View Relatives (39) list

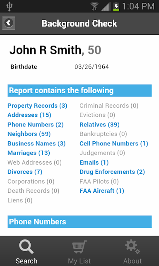pos(99,125)
